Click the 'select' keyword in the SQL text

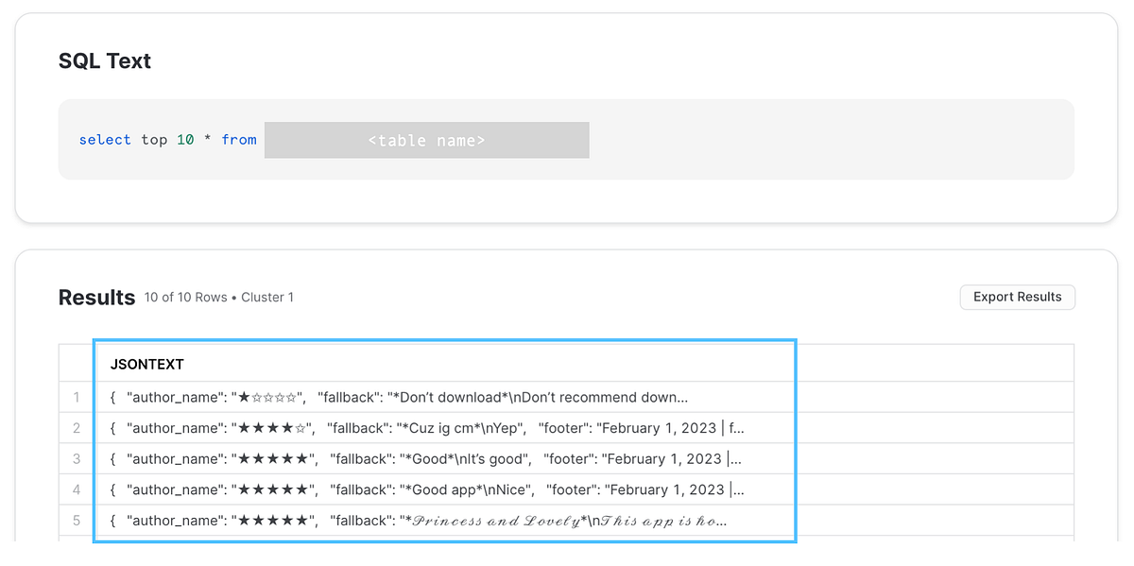tap(105, 140)
